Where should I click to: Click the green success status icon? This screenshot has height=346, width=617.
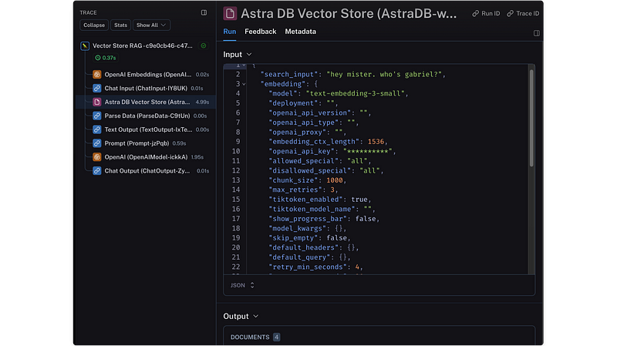pos(204,46)
